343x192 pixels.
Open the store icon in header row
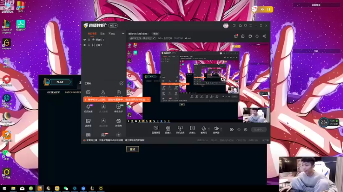(x=250, y=36)
